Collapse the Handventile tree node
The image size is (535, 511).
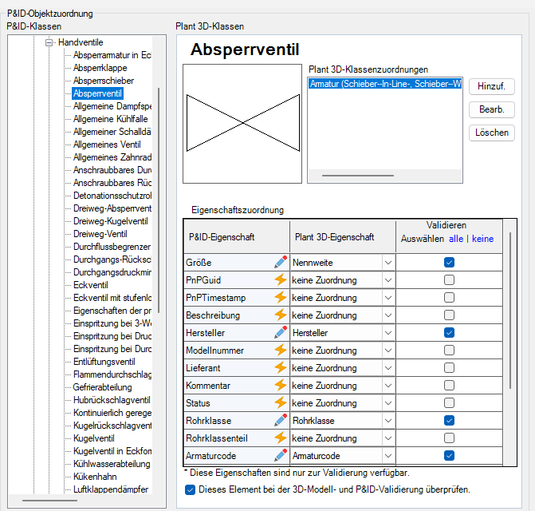(x=49, y=42)
